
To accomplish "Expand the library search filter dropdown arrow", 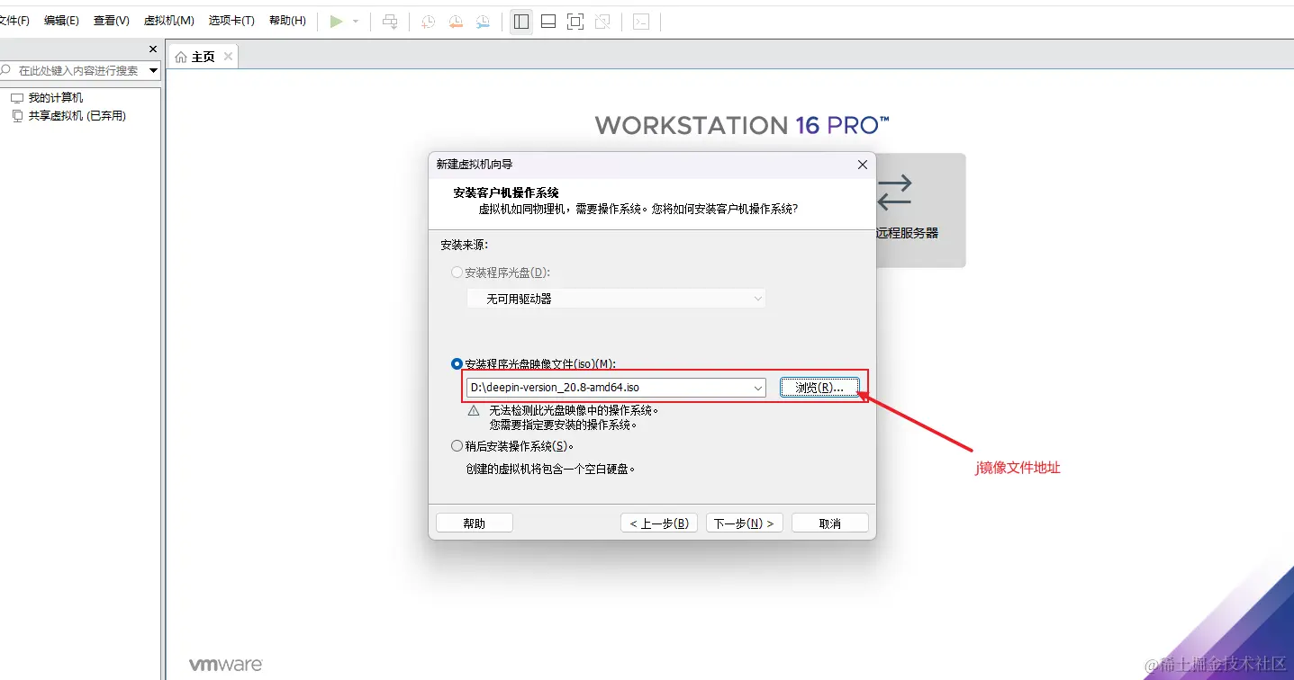I will 153,70.
